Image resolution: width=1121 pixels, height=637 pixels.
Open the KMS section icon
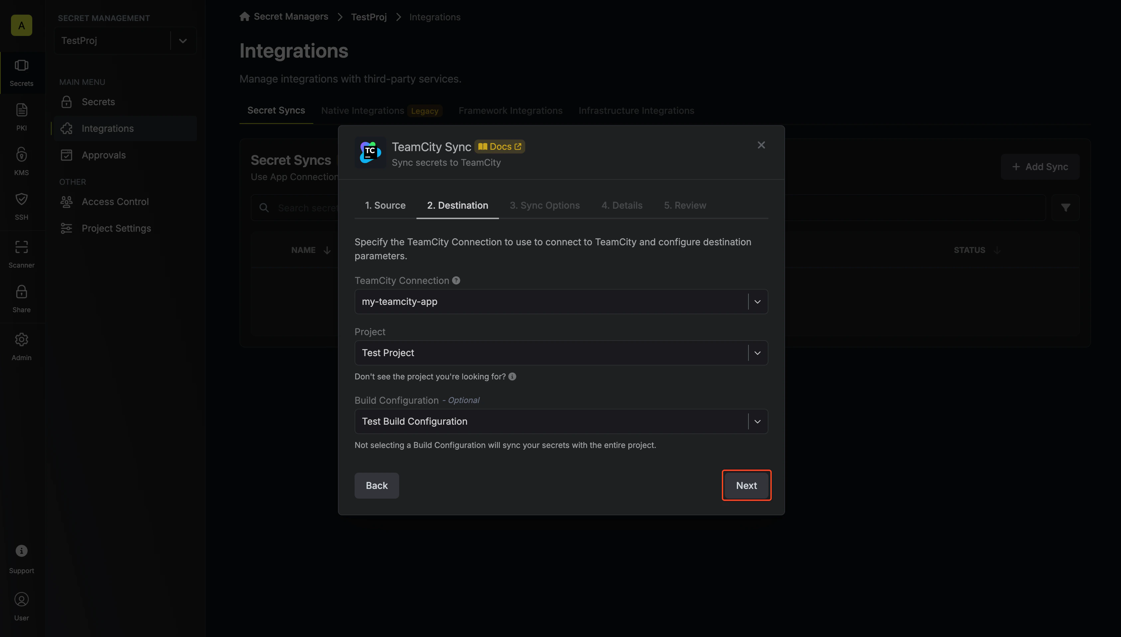[x=21, y=154]
